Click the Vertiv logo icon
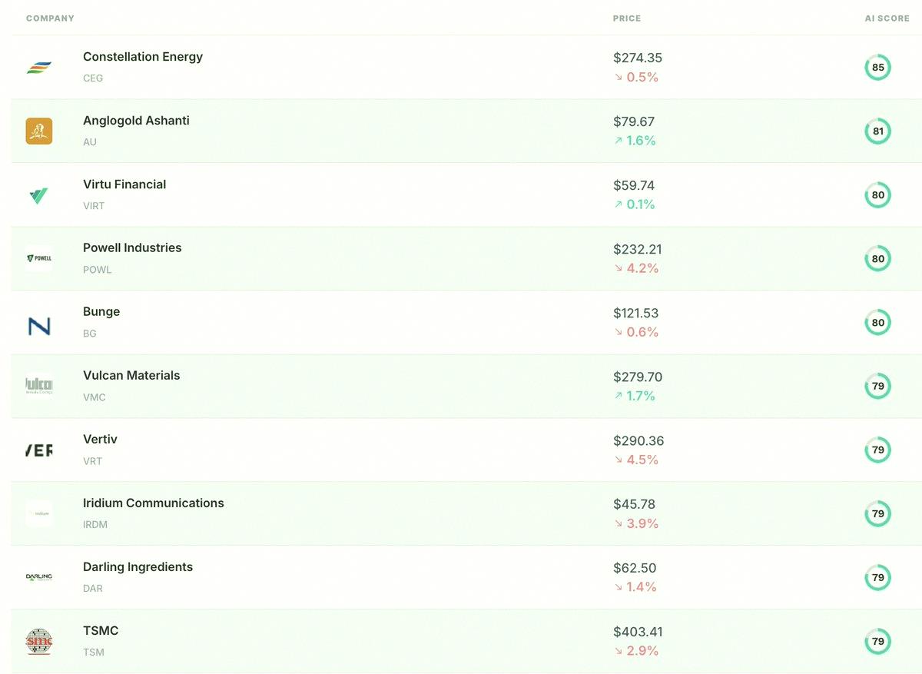 tap(39, 450)
